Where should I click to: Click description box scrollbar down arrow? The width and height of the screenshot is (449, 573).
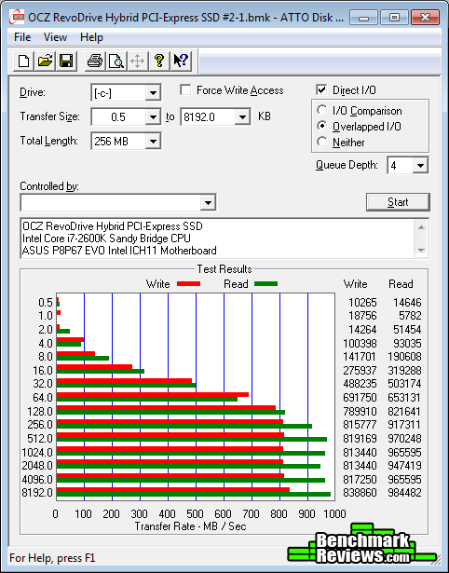[x=421, y=251]
